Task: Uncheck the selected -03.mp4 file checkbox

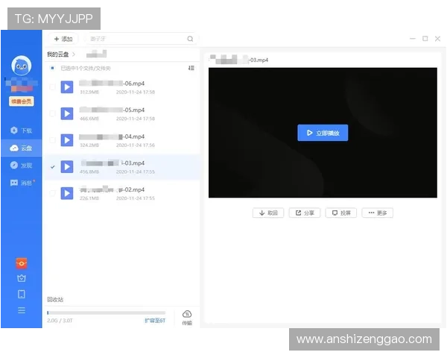Action: [x=51, y=167]
